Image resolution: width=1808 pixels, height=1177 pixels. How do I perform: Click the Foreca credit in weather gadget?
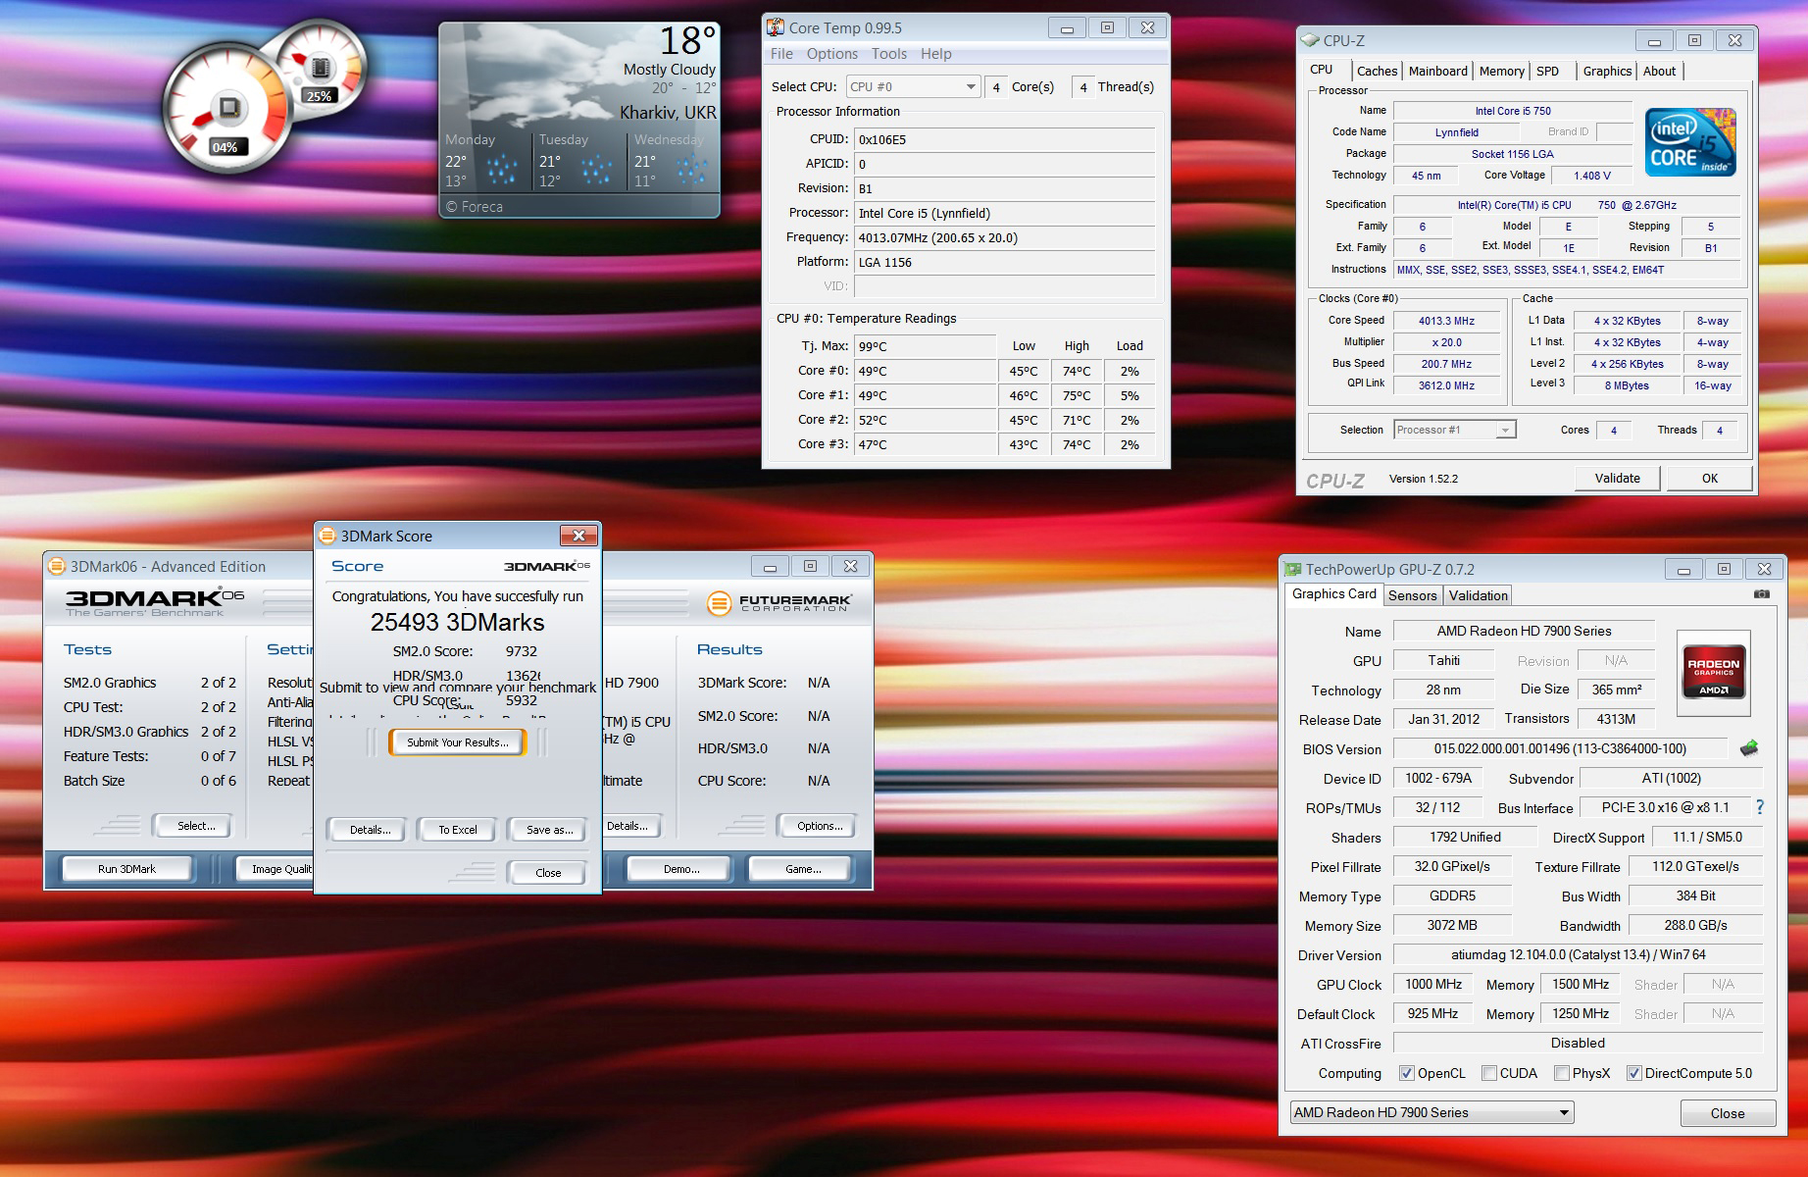[x=475, y=207]
